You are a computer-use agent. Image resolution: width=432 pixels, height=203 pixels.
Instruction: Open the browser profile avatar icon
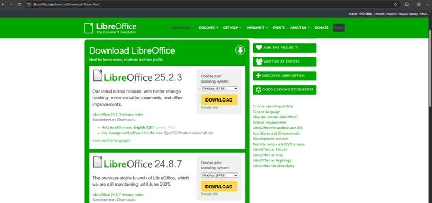click(x=419, y=4)
